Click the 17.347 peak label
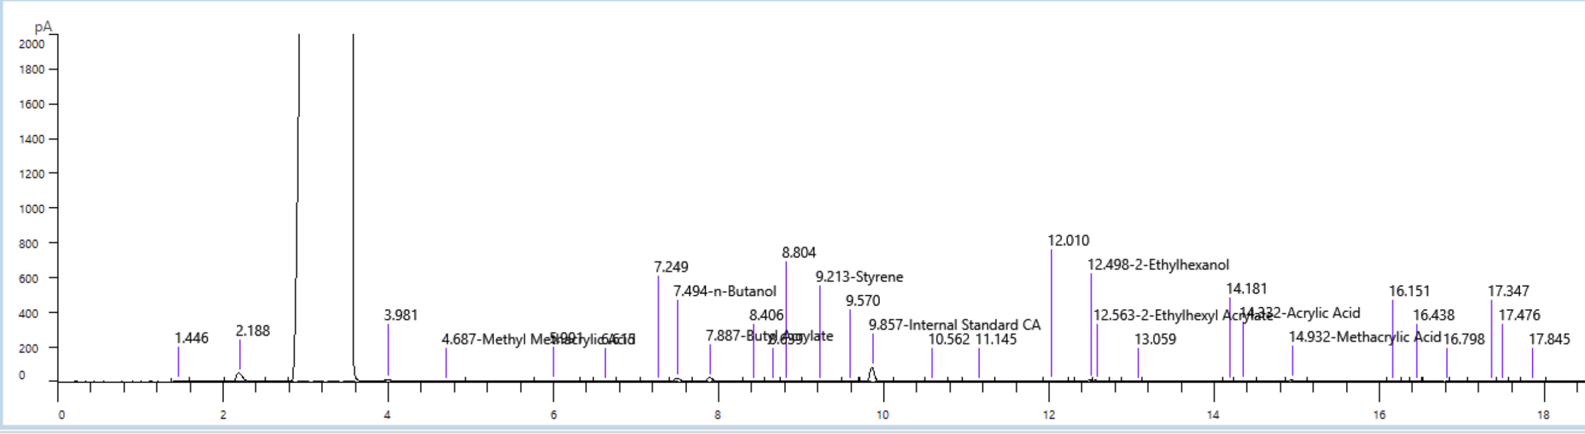This screenshot has width=1585, height=434. 1508,291
